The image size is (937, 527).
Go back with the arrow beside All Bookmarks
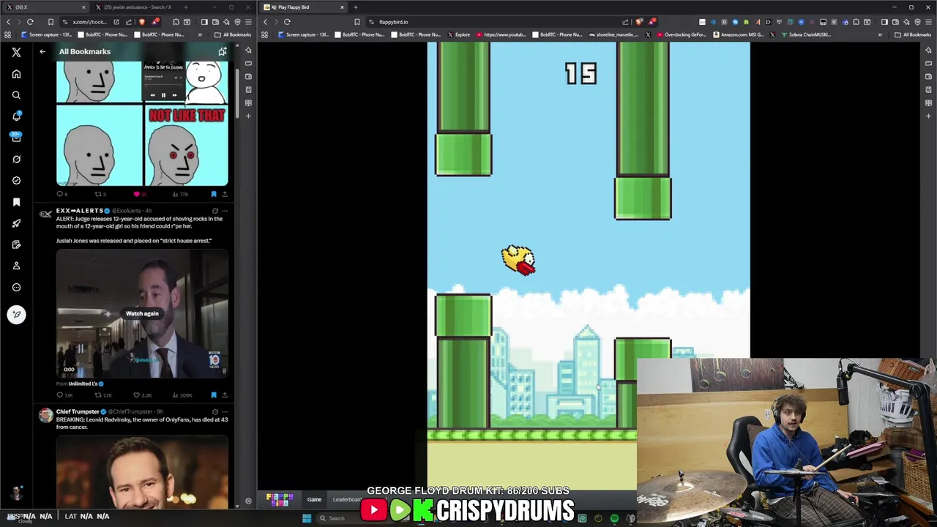42,51
